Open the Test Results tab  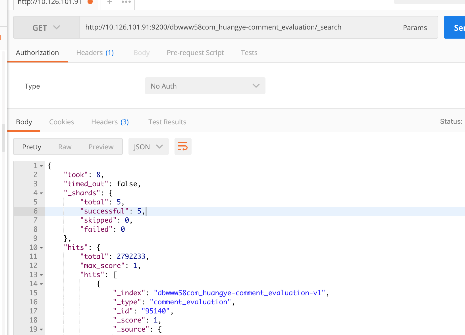pos(167,122)
